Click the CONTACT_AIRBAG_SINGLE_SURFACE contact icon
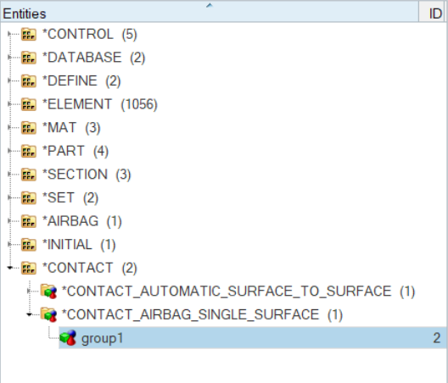Screen dimensions: 448x383 48,315
